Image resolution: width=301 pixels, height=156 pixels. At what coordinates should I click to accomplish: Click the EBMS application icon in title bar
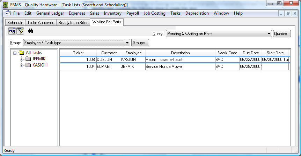[6, 5]
